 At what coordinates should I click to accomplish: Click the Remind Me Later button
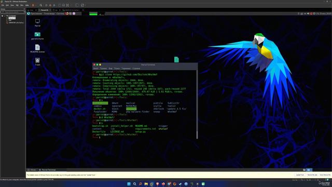pyautogui.click(x=312, y=175)
